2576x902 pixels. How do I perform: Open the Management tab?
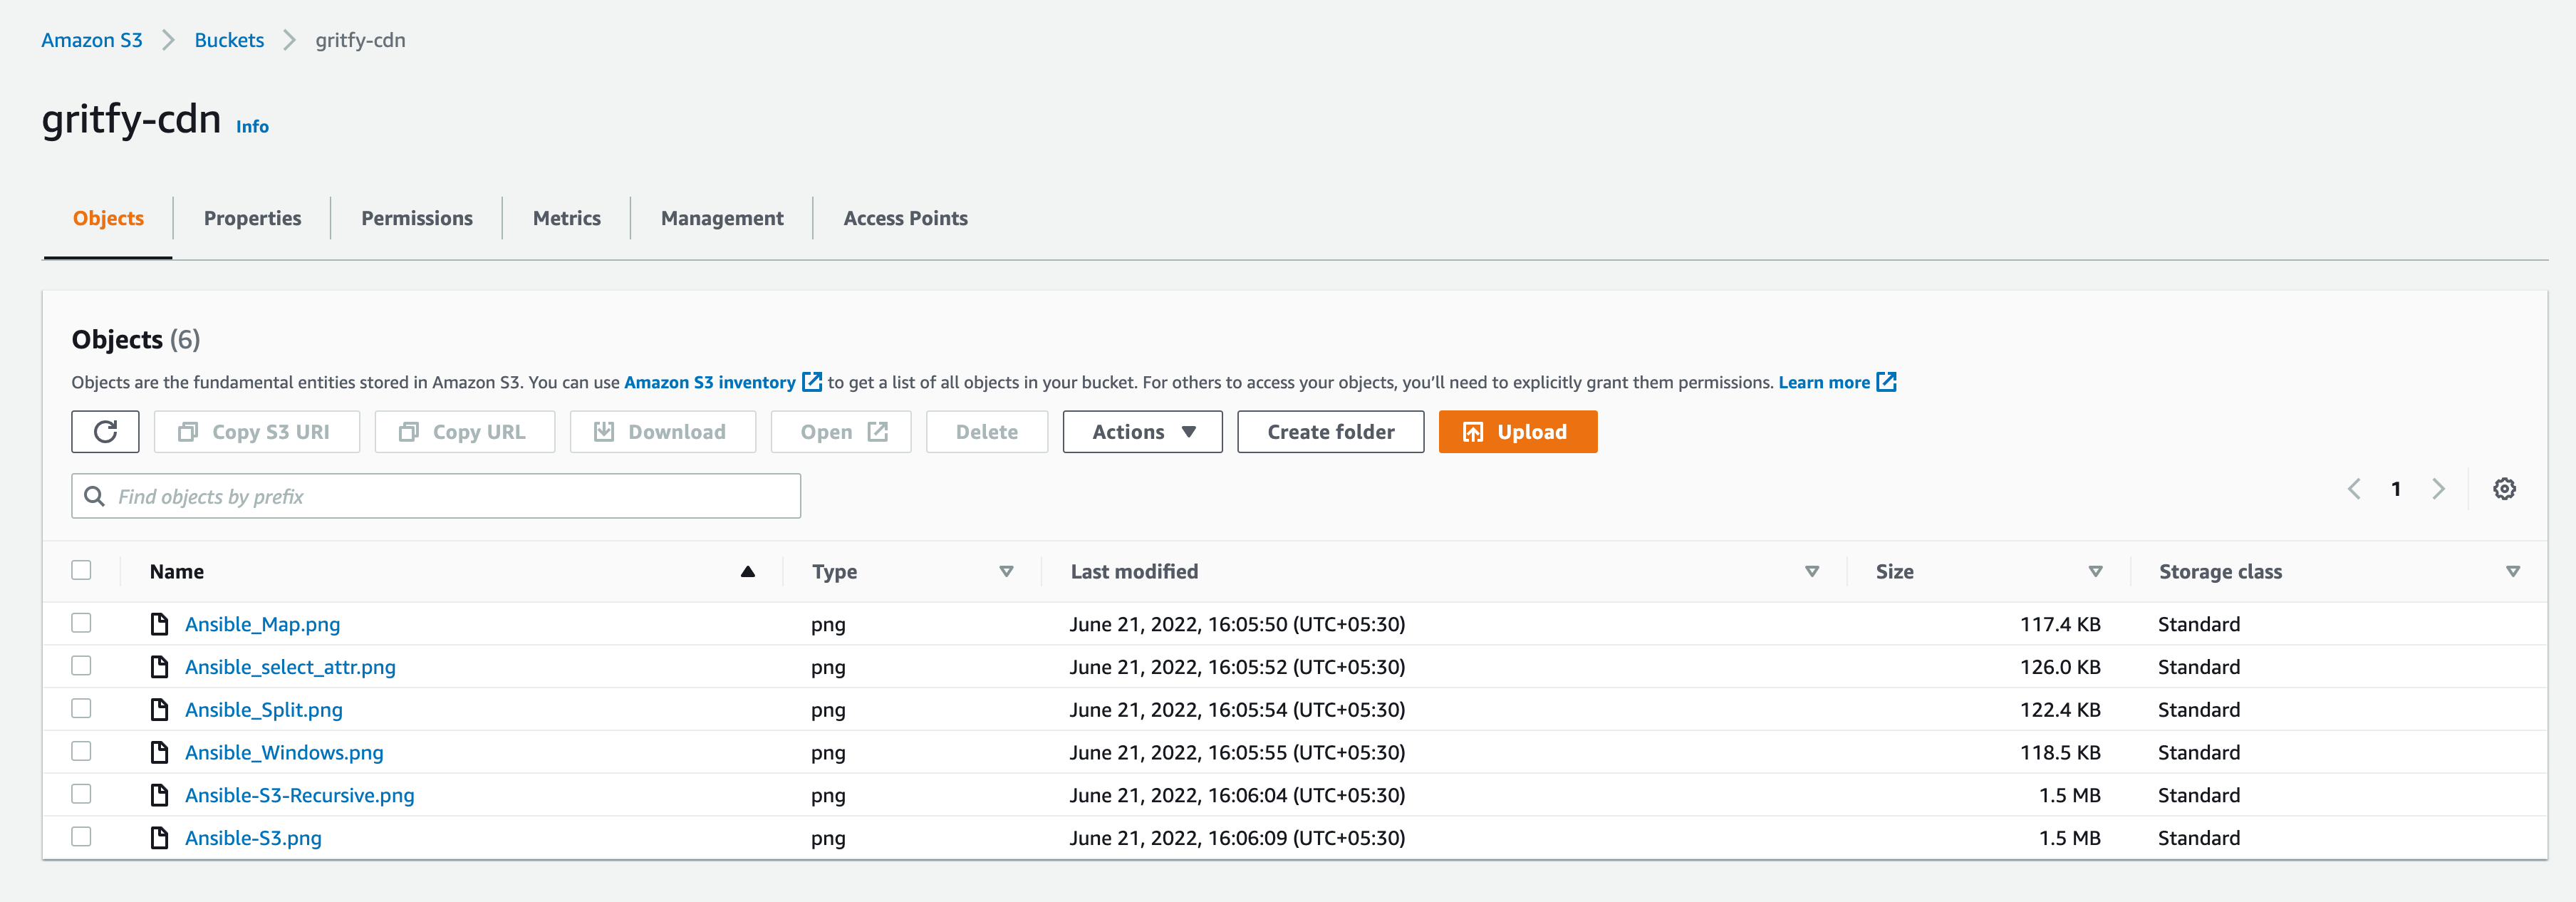pyautogui.click(x=722, y=218)
